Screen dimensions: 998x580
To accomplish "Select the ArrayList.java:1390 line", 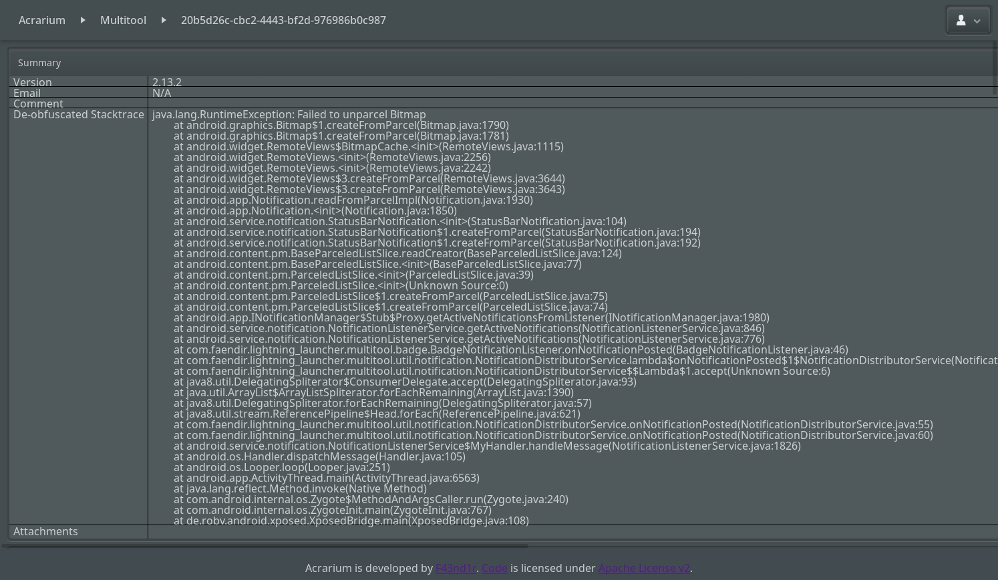I will [373, 392].
